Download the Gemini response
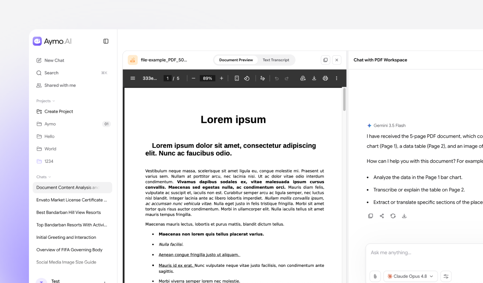 pyautogui.click(x=404, y=216)
